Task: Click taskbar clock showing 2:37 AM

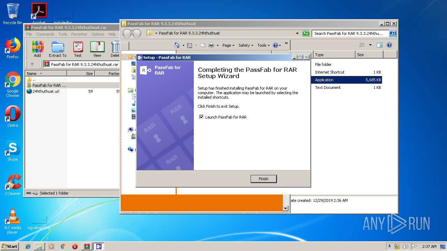Action: pyautogui.click(x=429, y=246)
